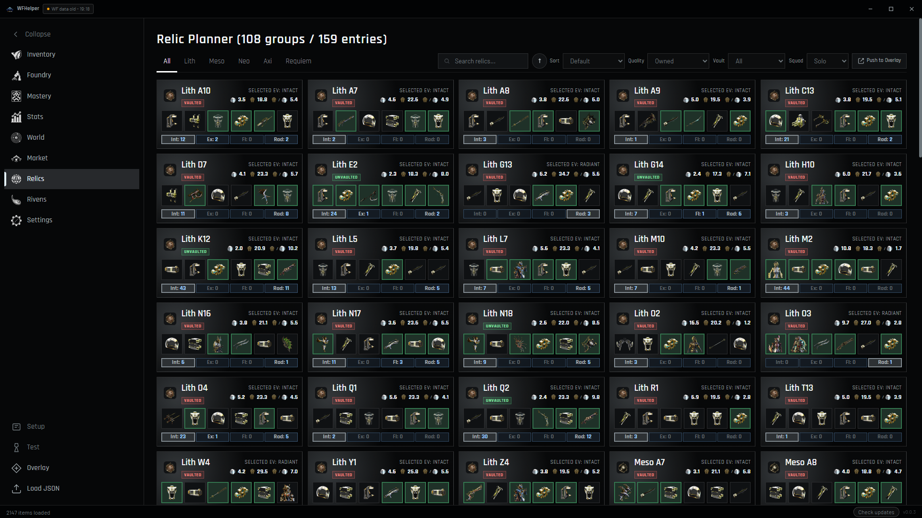Image resolution: width=922 pixels, height=518 pixels.
Task: Click the Lith W4 card title
Action: click(x=195, y=462)
